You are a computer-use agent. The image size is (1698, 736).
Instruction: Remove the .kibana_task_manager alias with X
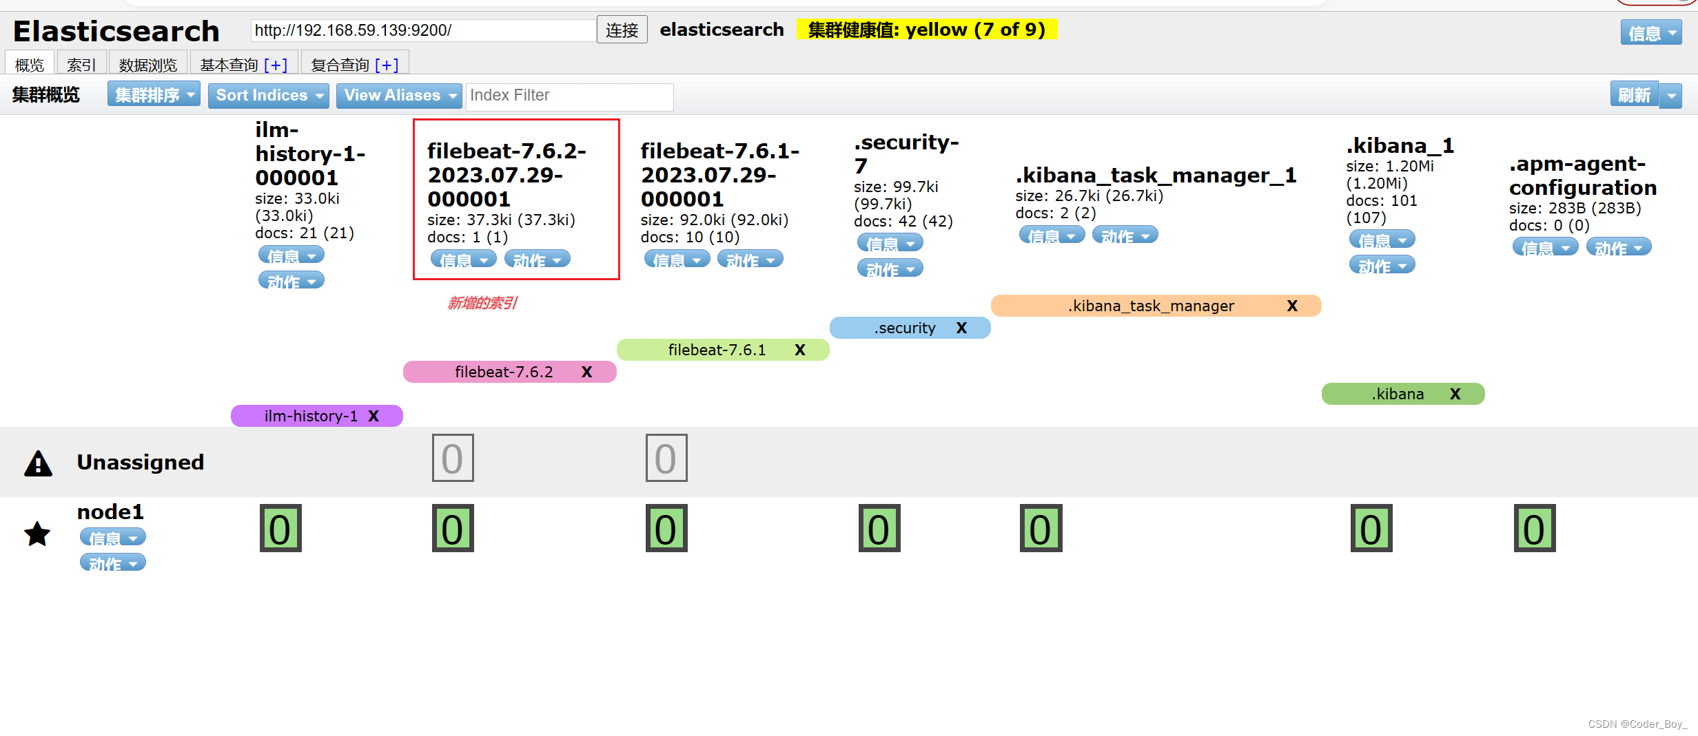[x=1292, y=306]
